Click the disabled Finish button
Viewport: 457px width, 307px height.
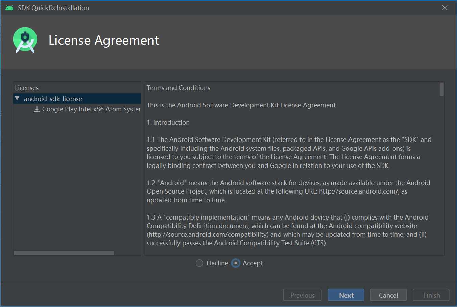pyautogui.click(x=431, y=295)
